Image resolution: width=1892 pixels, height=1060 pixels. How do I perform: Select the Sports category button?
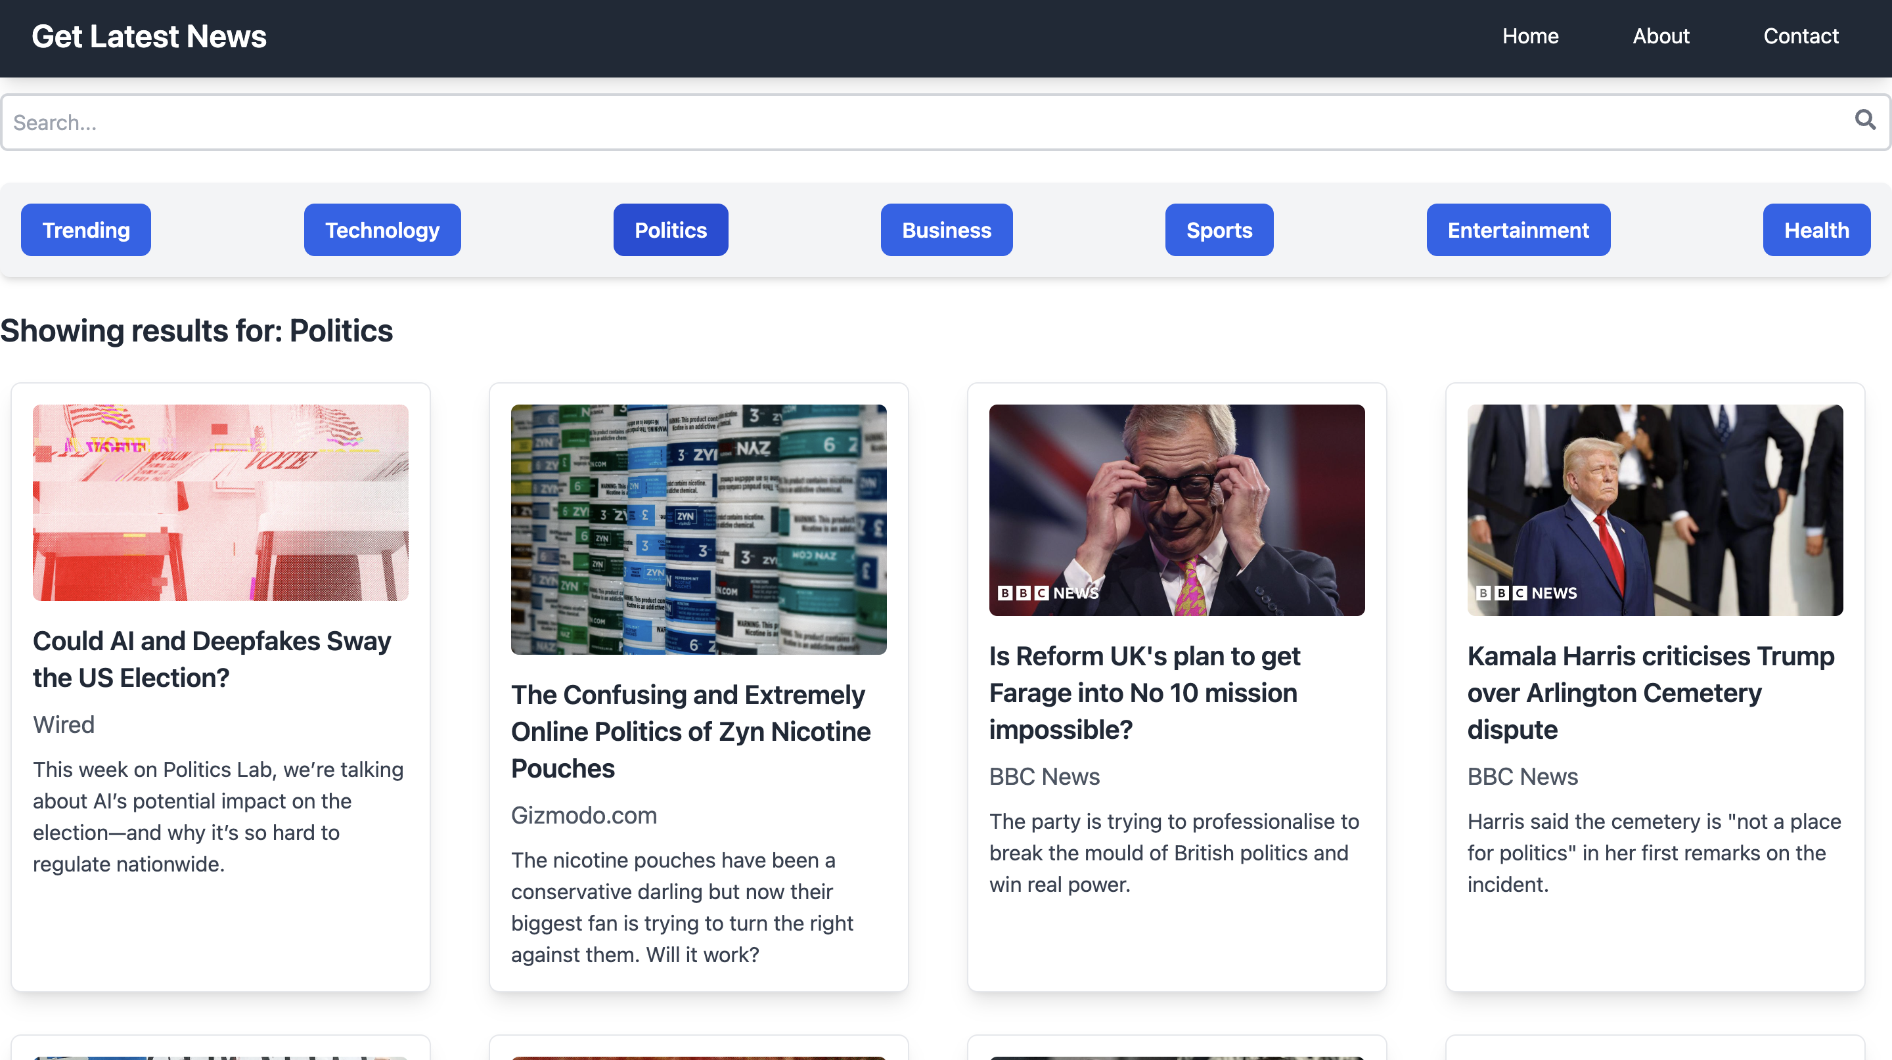click(x=1219, y=230)
